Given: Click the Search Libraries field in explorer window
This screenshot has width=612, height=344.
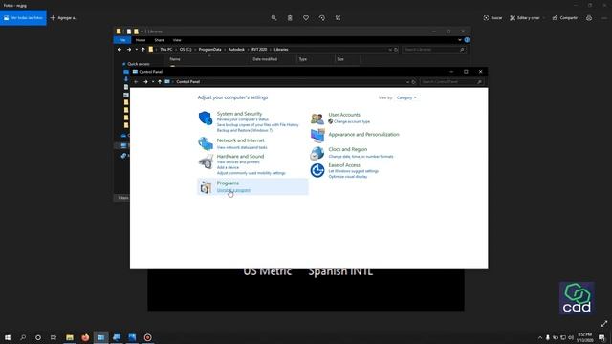Looking at the screenshot, I should 434,50.
